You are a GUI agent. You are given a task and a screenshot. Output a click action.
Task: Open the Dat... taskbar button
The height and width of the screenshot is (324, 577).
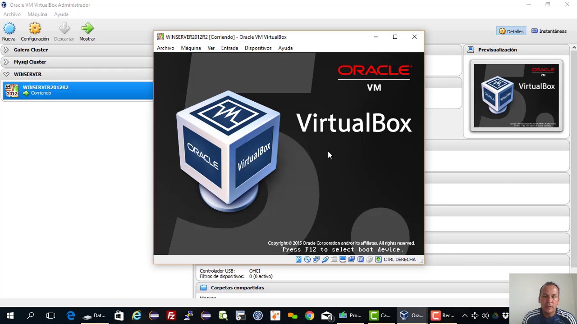pos(94,315)
